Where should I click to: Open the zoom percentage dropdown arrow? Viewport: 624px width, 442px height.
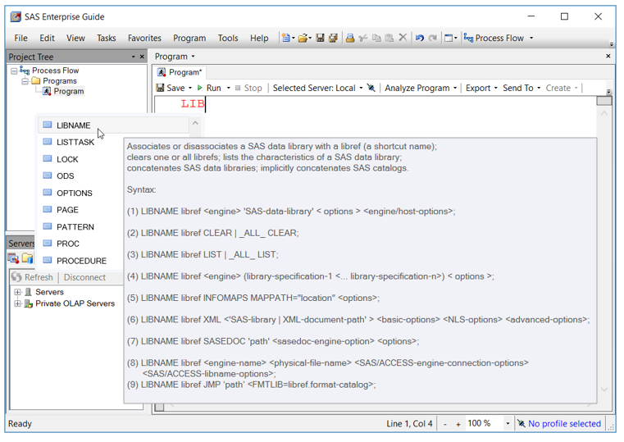click(508, 424)
